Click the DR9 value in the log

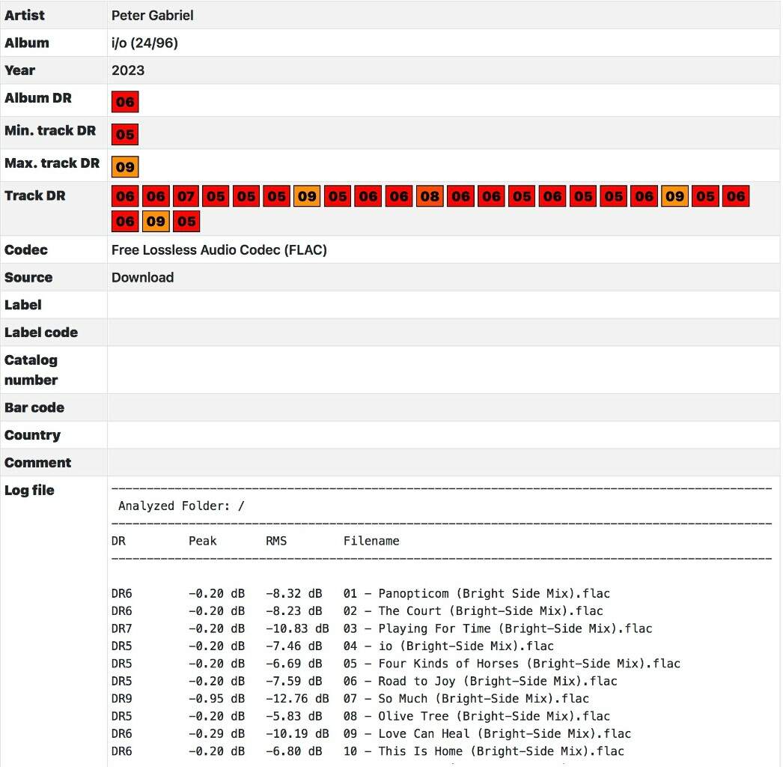click(122, 699)
